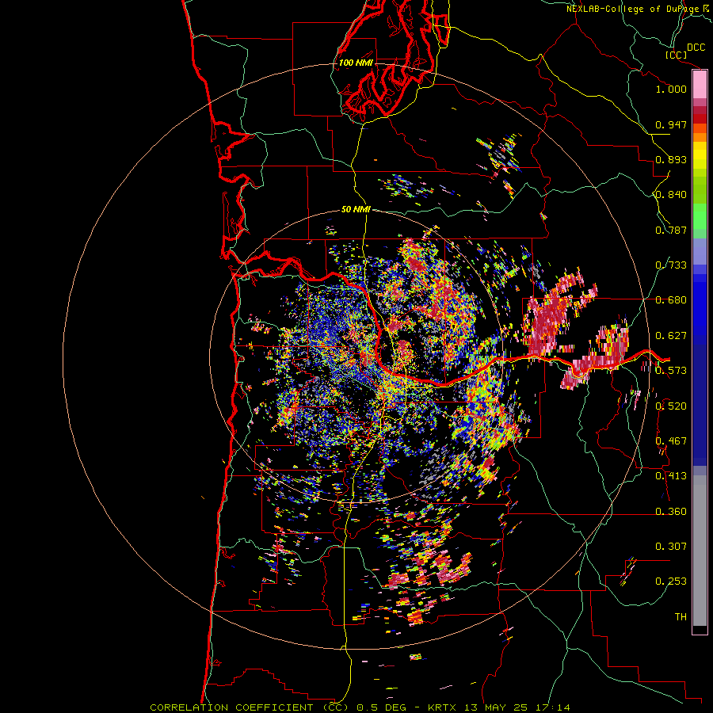Select the 0.893 scale value
Viewport: 713px width, 713px height.
click(671, 159)
